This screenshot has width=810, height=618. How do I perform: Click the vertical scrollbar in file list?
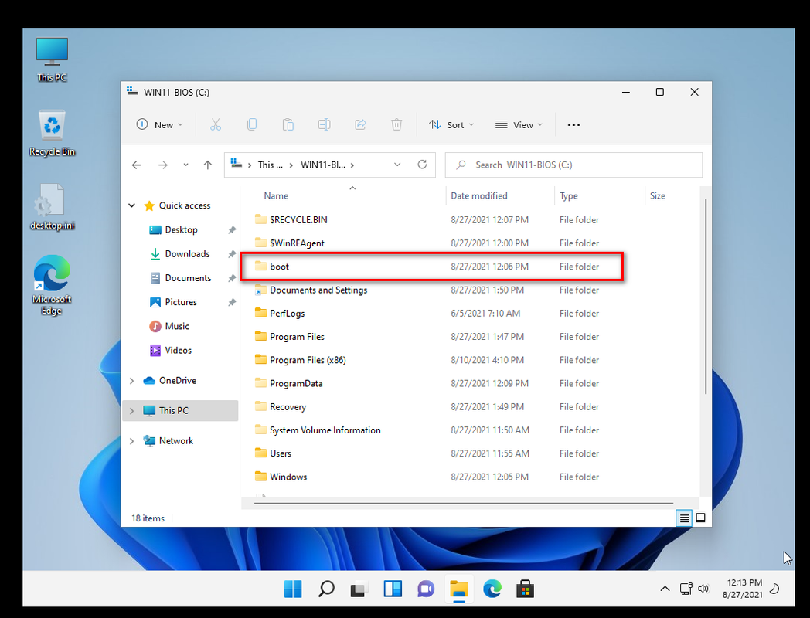(705, 297)
